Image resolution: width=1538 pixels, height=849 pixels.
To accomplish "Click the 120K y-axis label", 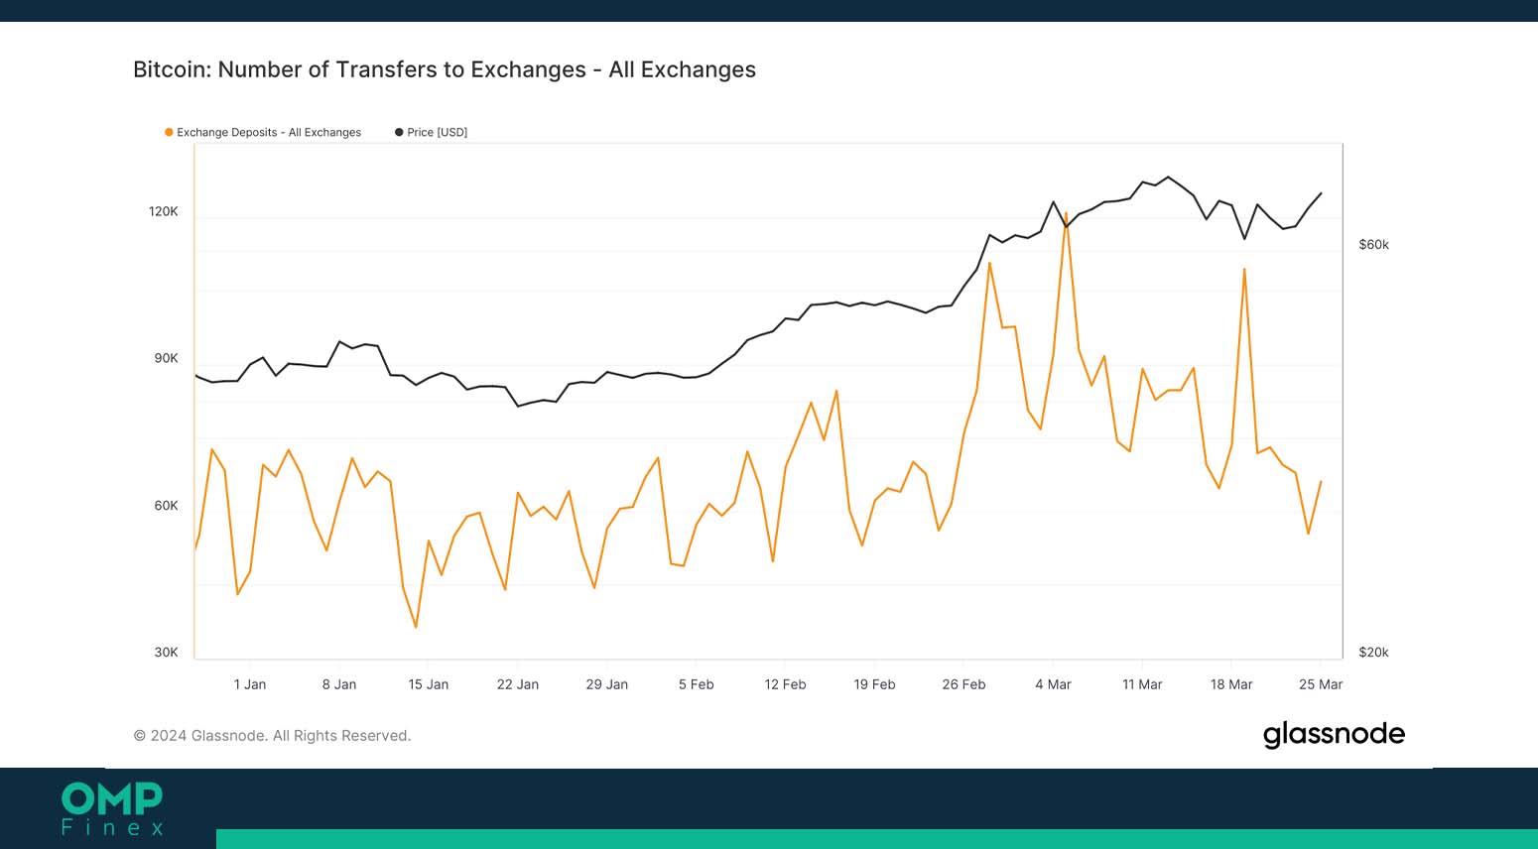I will pos(164,211).
